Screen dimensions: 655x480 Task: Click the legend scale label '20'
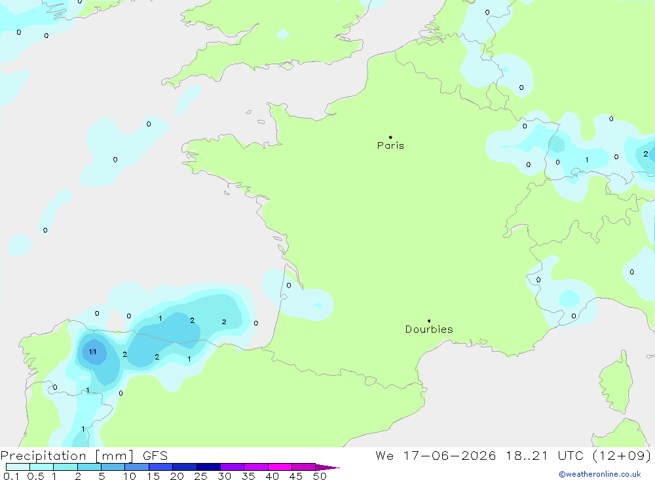point(177,476)
